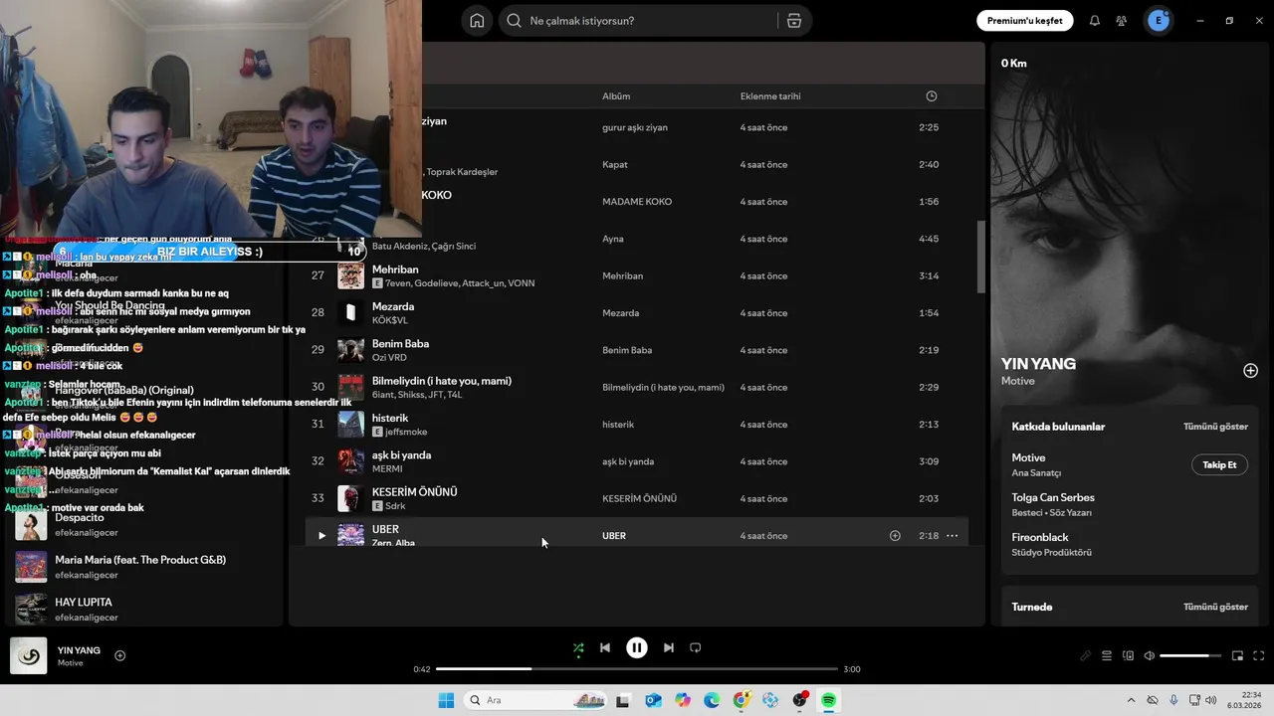This screenshot has width=1274, height=716.
Task: Open Google Chrome from the taskbar
Action: tap(741, 700)
